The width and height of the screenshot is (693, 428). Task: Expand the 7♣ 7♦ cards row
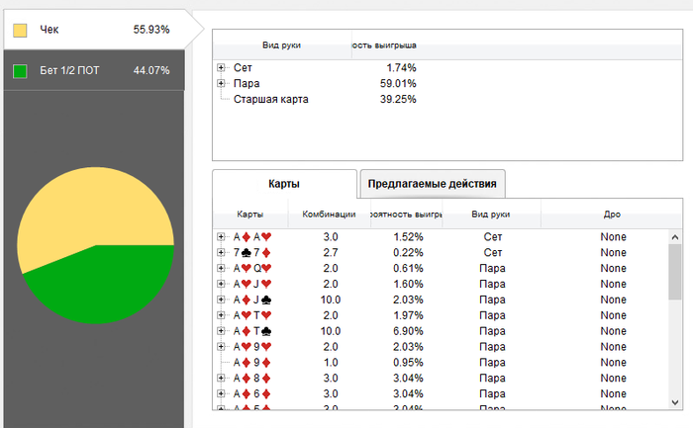pos(221,252)
